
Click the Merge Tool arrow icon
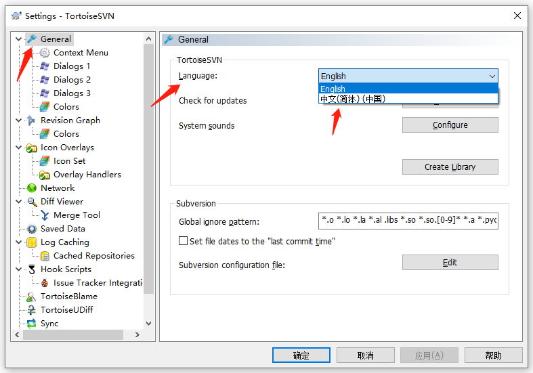45,215
